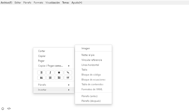The width and height of the screenshot is (189, 111).
Task: Expand the Párrafo submenu in context menu
Action: coord(54,85)
